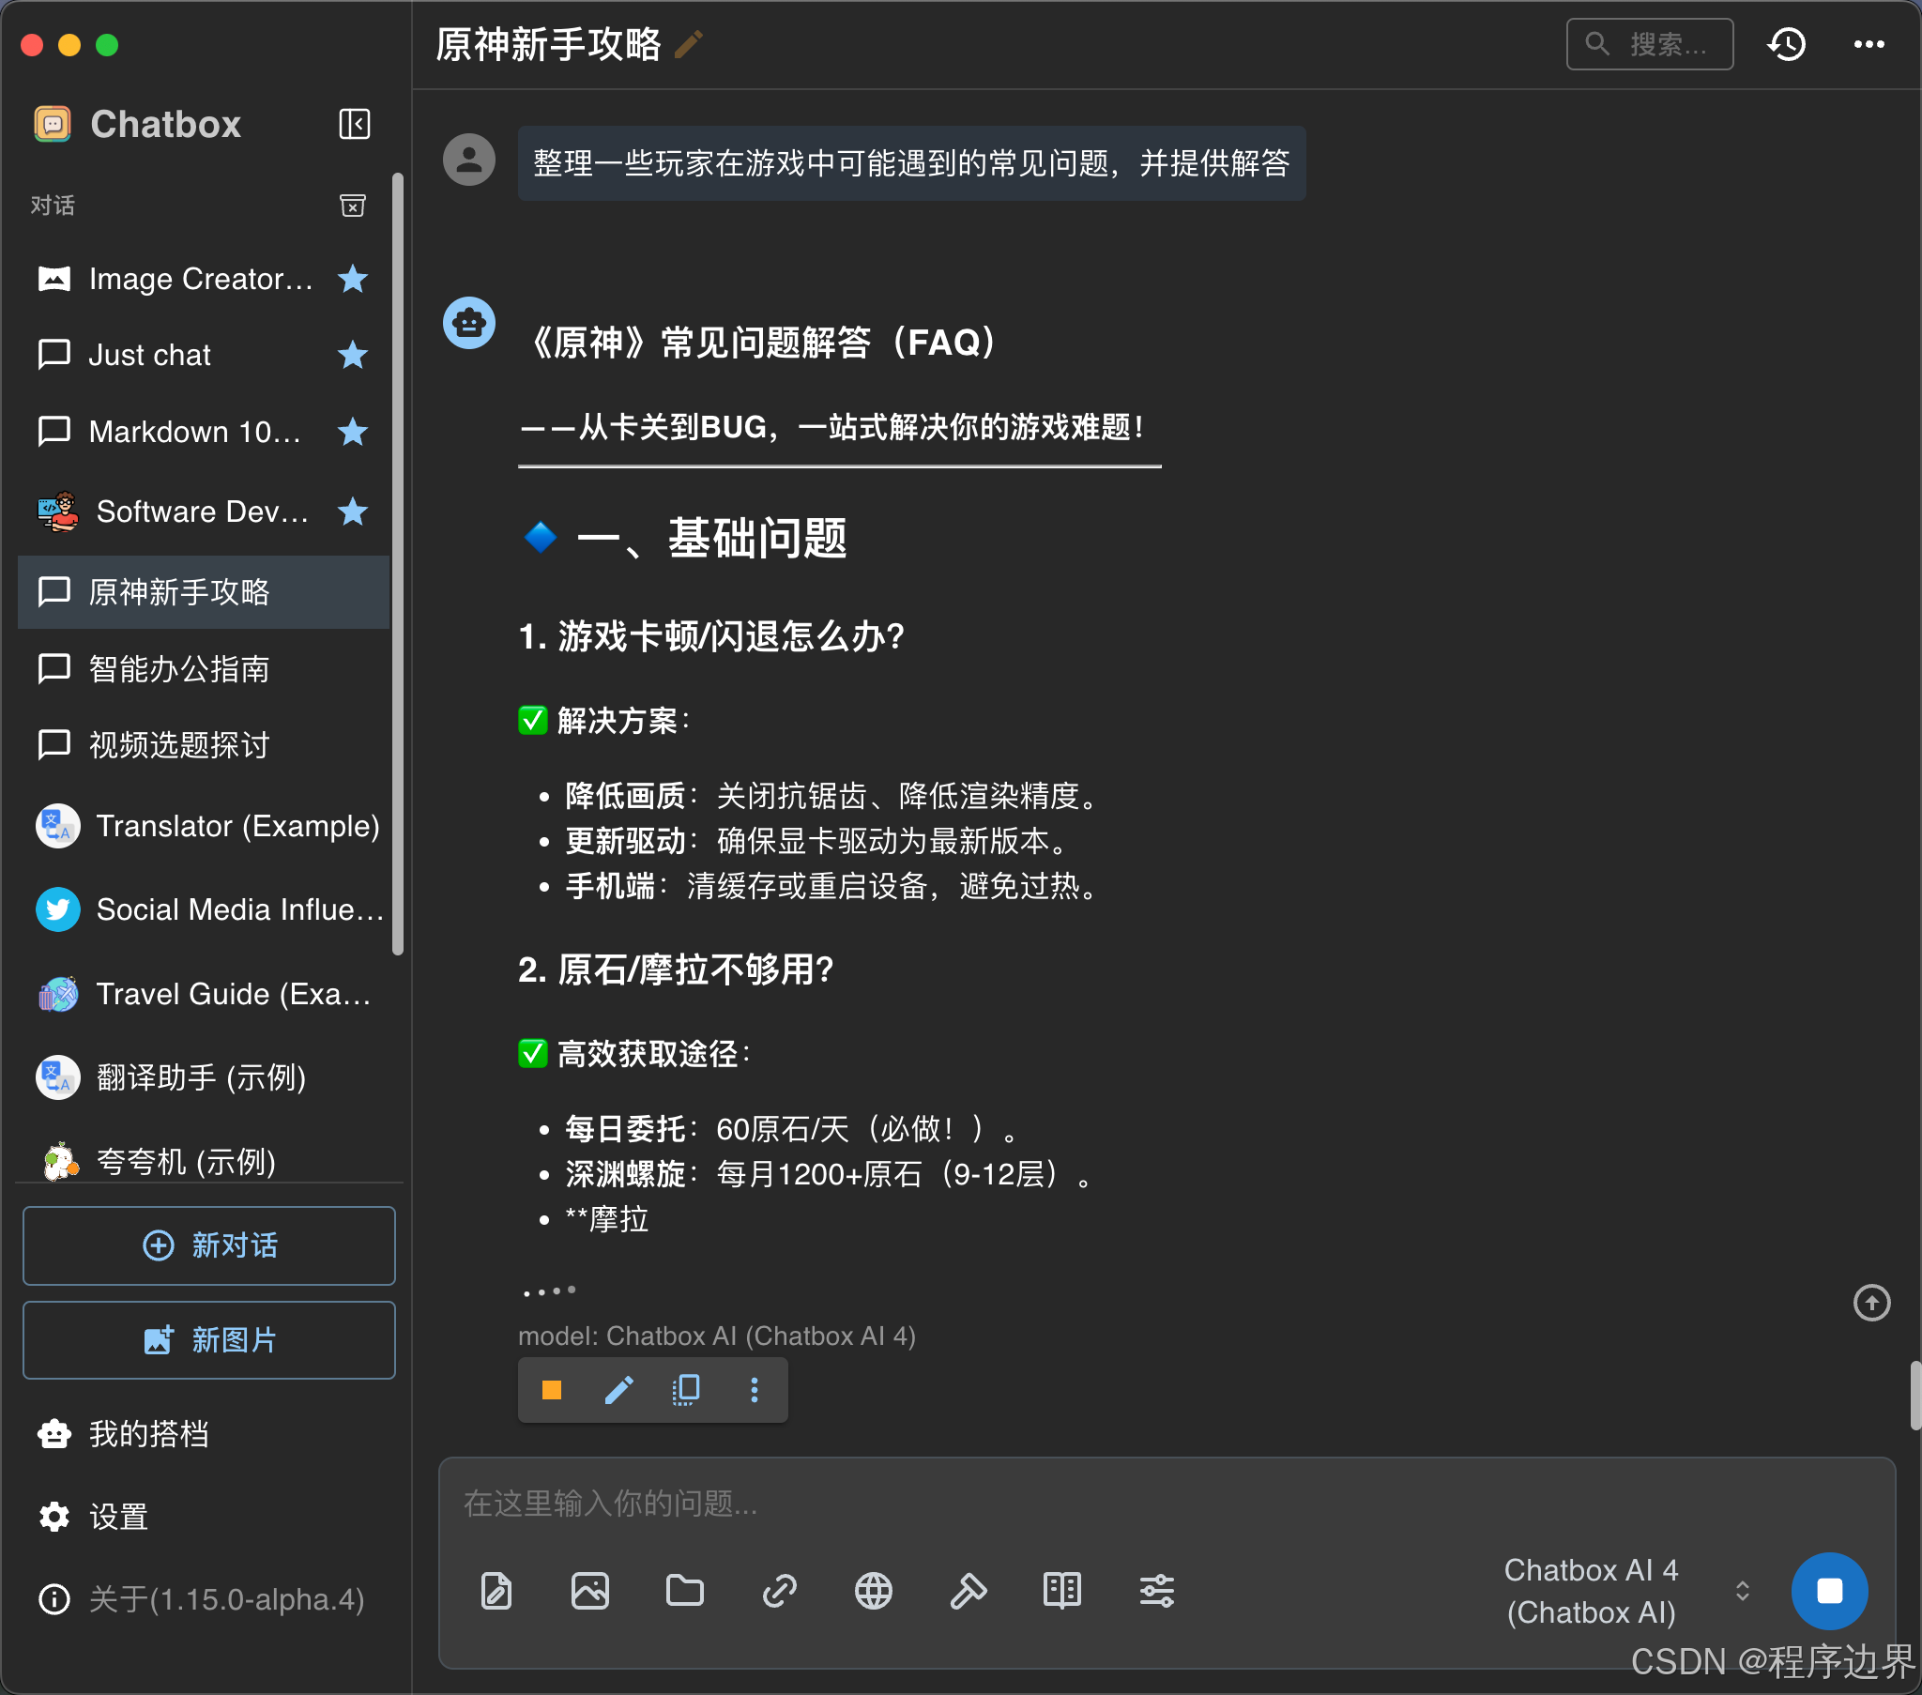Toggle star on Markdown 10… conversation
The image size is (1922, 1695).
pos(353,432)
